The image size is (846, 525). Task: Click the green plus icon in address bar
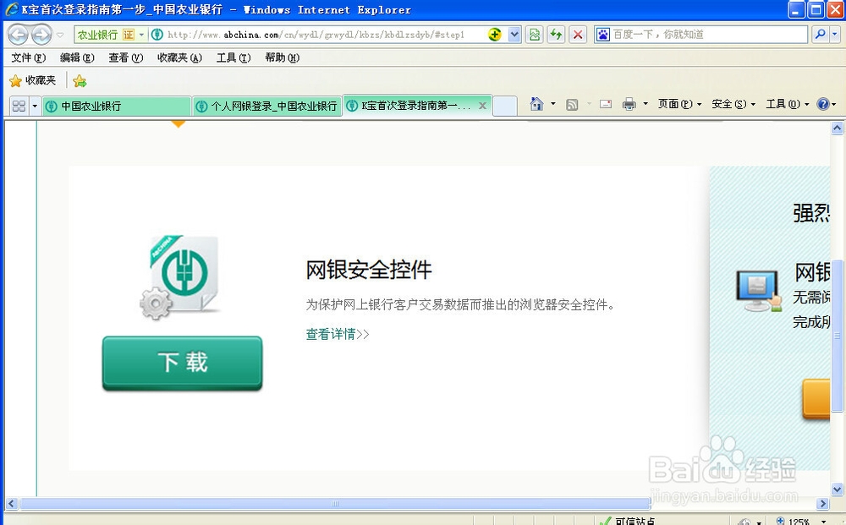pyautogui.click(x=494, y=35)
